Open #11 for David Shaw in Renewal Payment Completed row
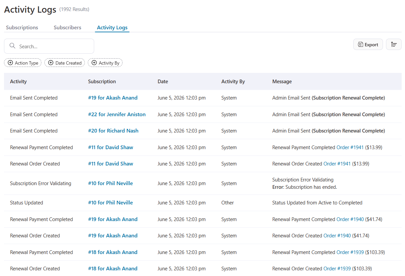405x276 pixels. point(111,147)
